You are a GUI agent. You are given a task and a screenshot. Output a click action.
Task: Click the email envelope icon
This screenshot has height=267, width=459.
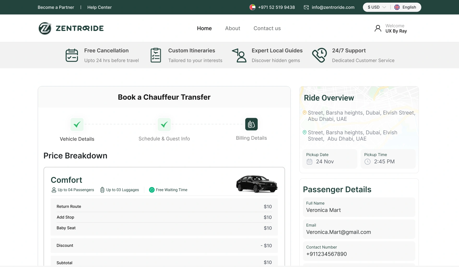[x=306, y=7]
